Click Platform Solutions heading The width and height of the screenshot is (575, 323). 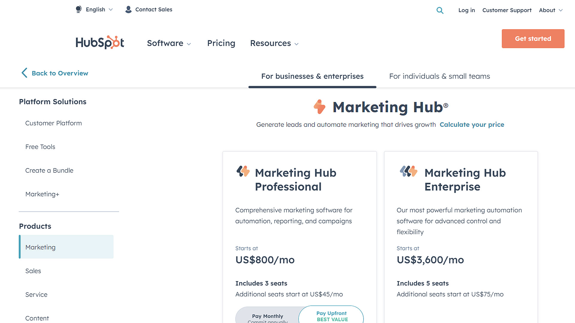click(x=53, y=102)
